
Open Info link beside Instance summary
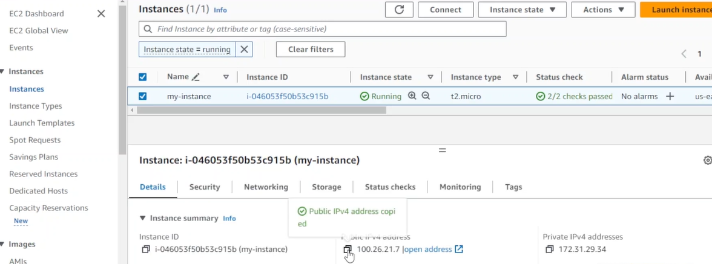229,218
